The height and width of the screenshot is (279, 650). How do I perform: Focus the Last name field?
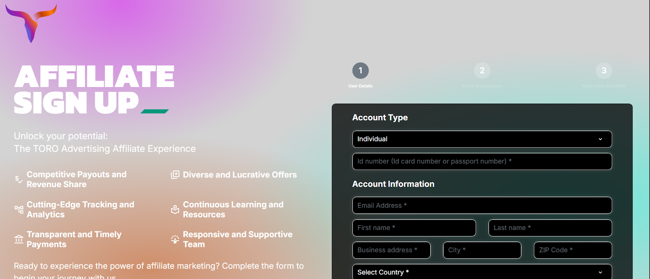[x=550, y=228]
